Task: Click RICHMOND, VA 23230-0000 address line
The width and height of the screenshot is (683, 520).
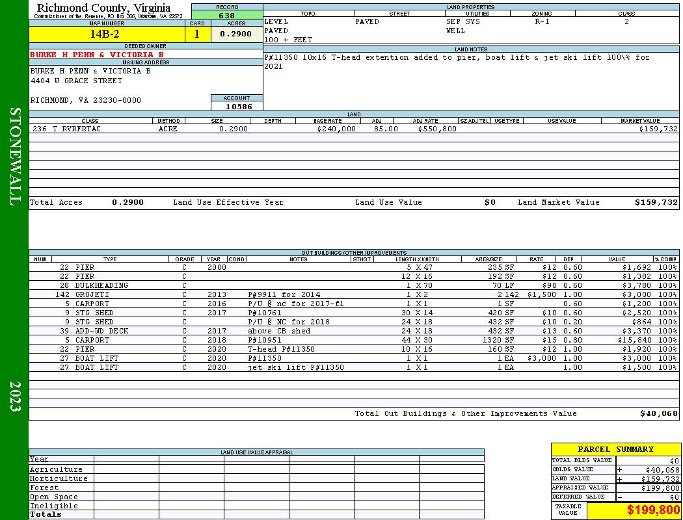Action: [85, 101]
